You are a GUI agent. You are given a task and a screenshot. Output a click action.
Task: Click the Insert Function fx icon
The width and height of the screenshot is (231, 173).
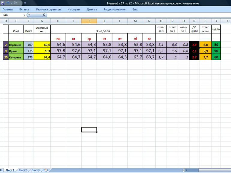[x=44, y=15]
